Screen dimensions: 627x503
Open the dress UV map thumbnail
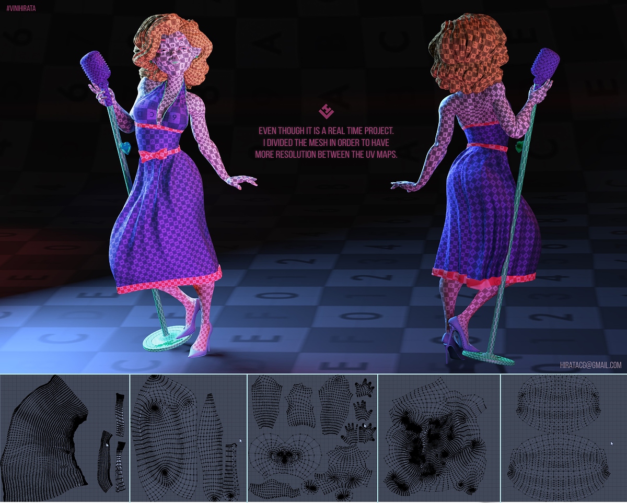coord(64,438)
